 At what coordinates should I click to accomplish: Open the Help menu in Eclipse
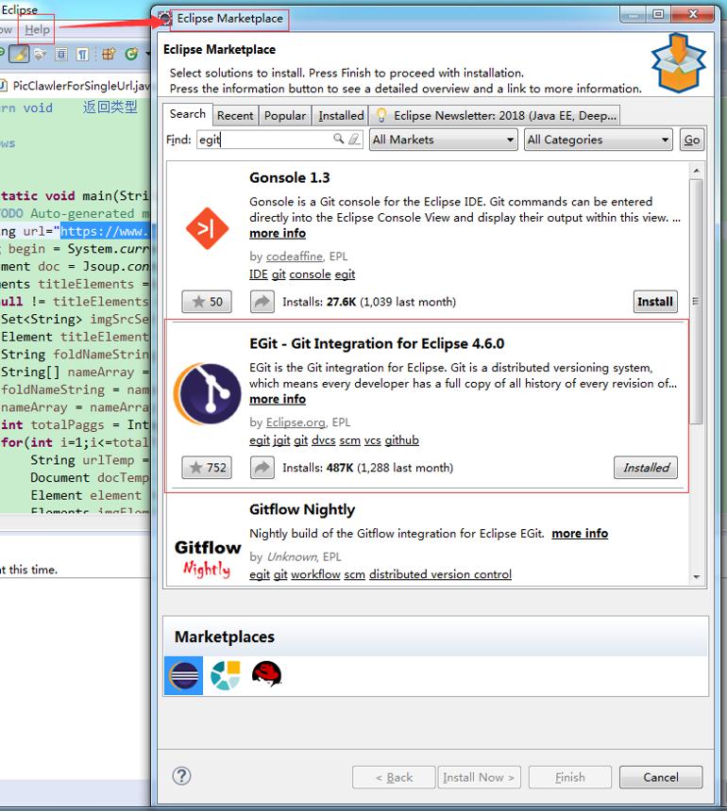37,29
